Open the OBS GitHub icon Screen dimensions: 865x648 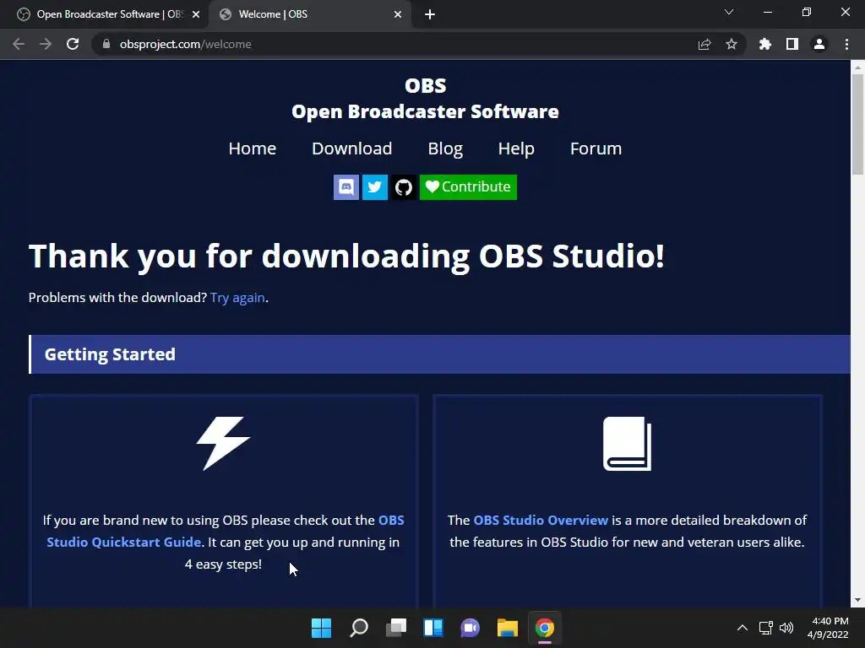[404, 187]
